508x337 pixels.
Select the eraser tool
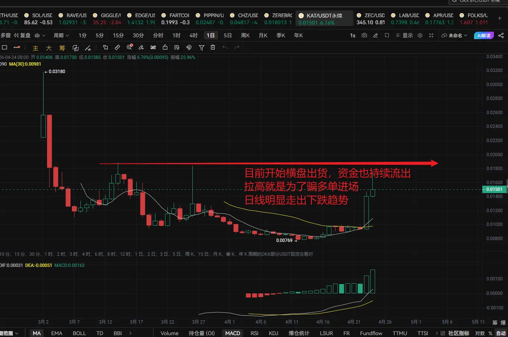(141, 47)
